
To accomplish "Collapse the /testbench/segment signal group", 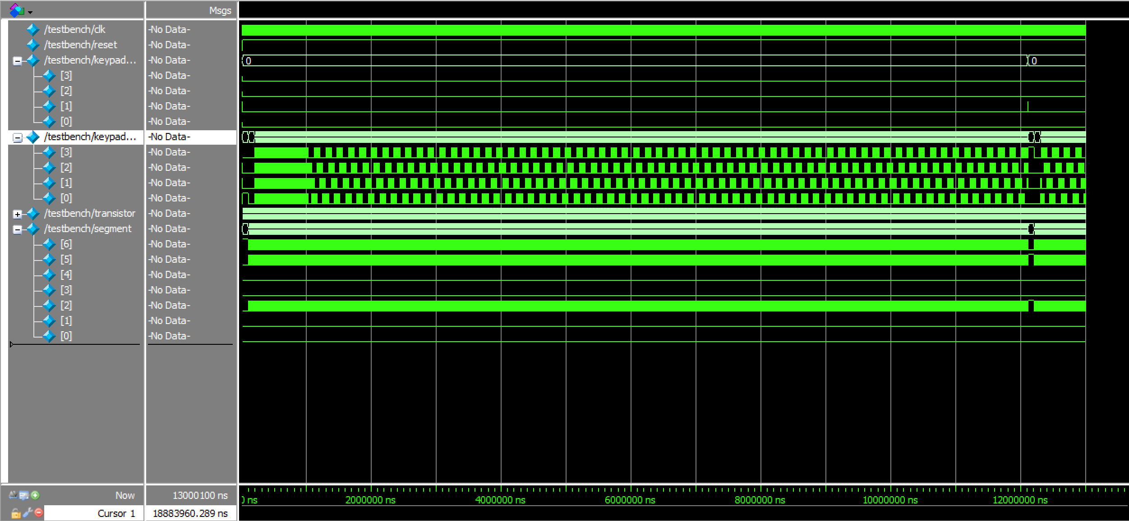I will (x=17, y=229).
